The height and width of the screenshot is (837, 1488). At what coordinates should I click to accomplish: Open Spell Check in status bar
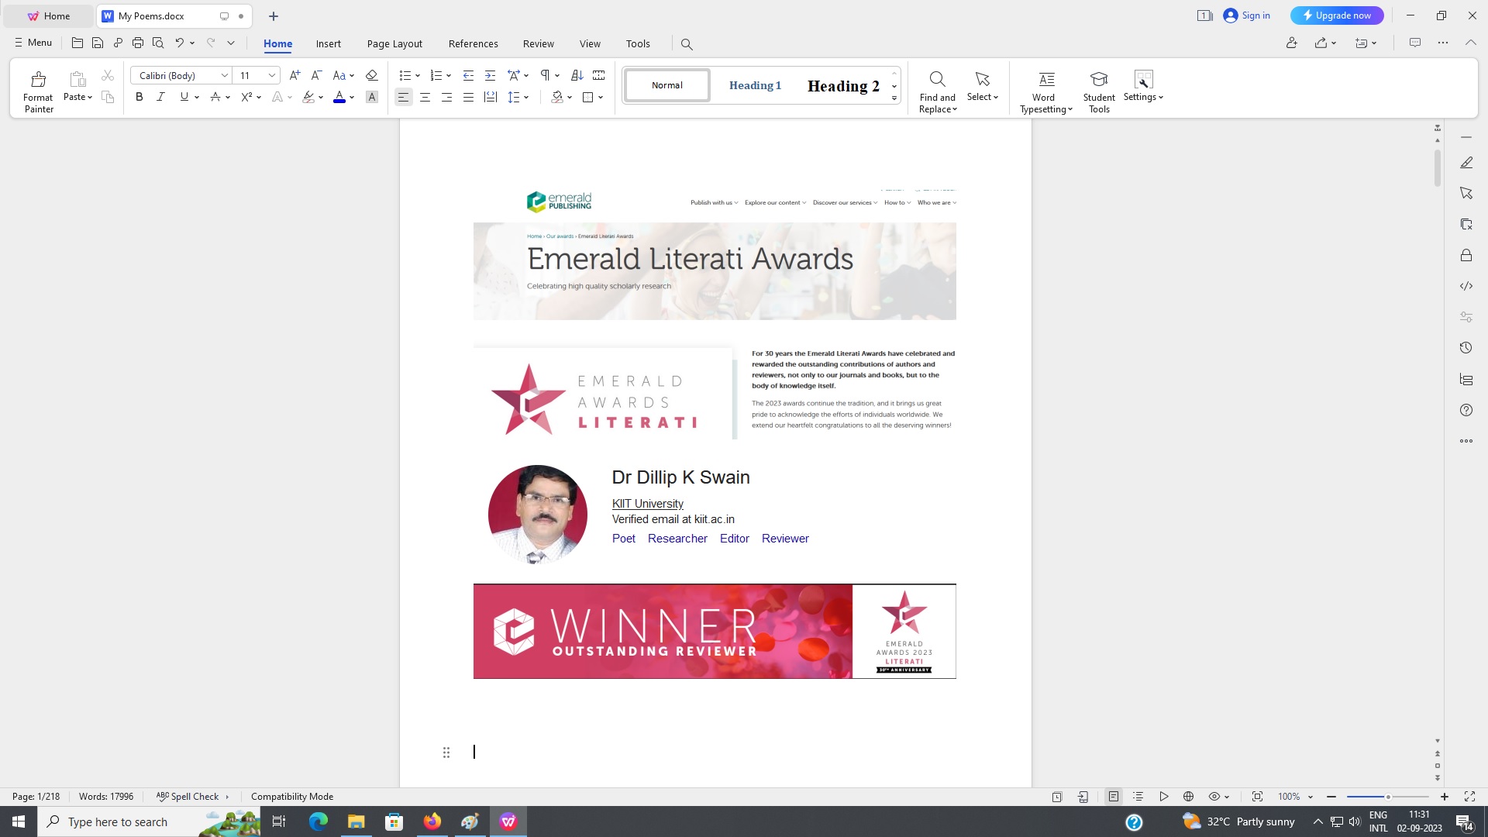tap(192, 797)
